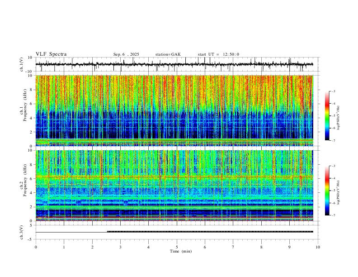Click the "8" kHz tick on ch.1 frequency axis

[32, 90]
